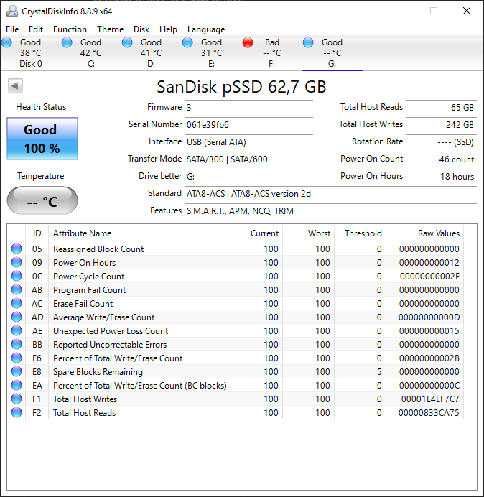Click the Interface field USB (Serial ATA)

(248, 141)
